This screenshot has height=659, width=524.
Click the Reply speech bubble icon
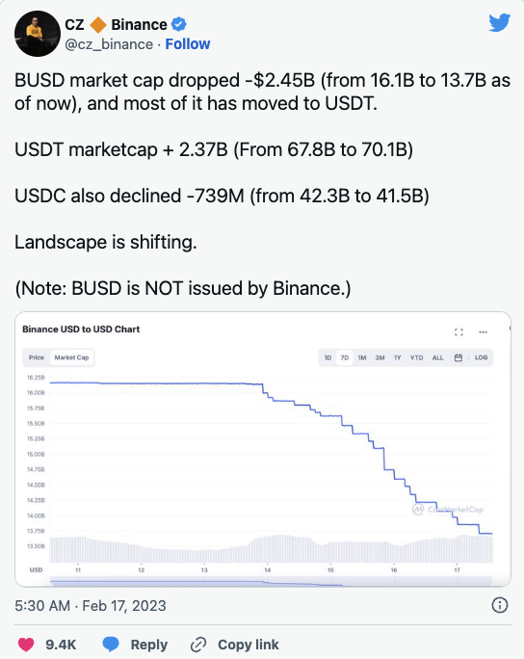[x=111, y=645]
